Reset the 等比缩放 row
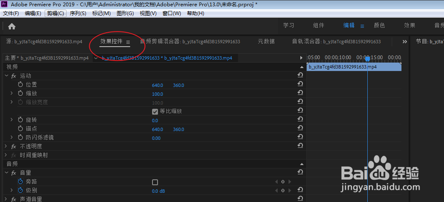This screenshot has width=444, height=202. [300, 110]
